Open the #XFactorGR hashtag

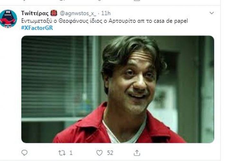tap(37, 28)
